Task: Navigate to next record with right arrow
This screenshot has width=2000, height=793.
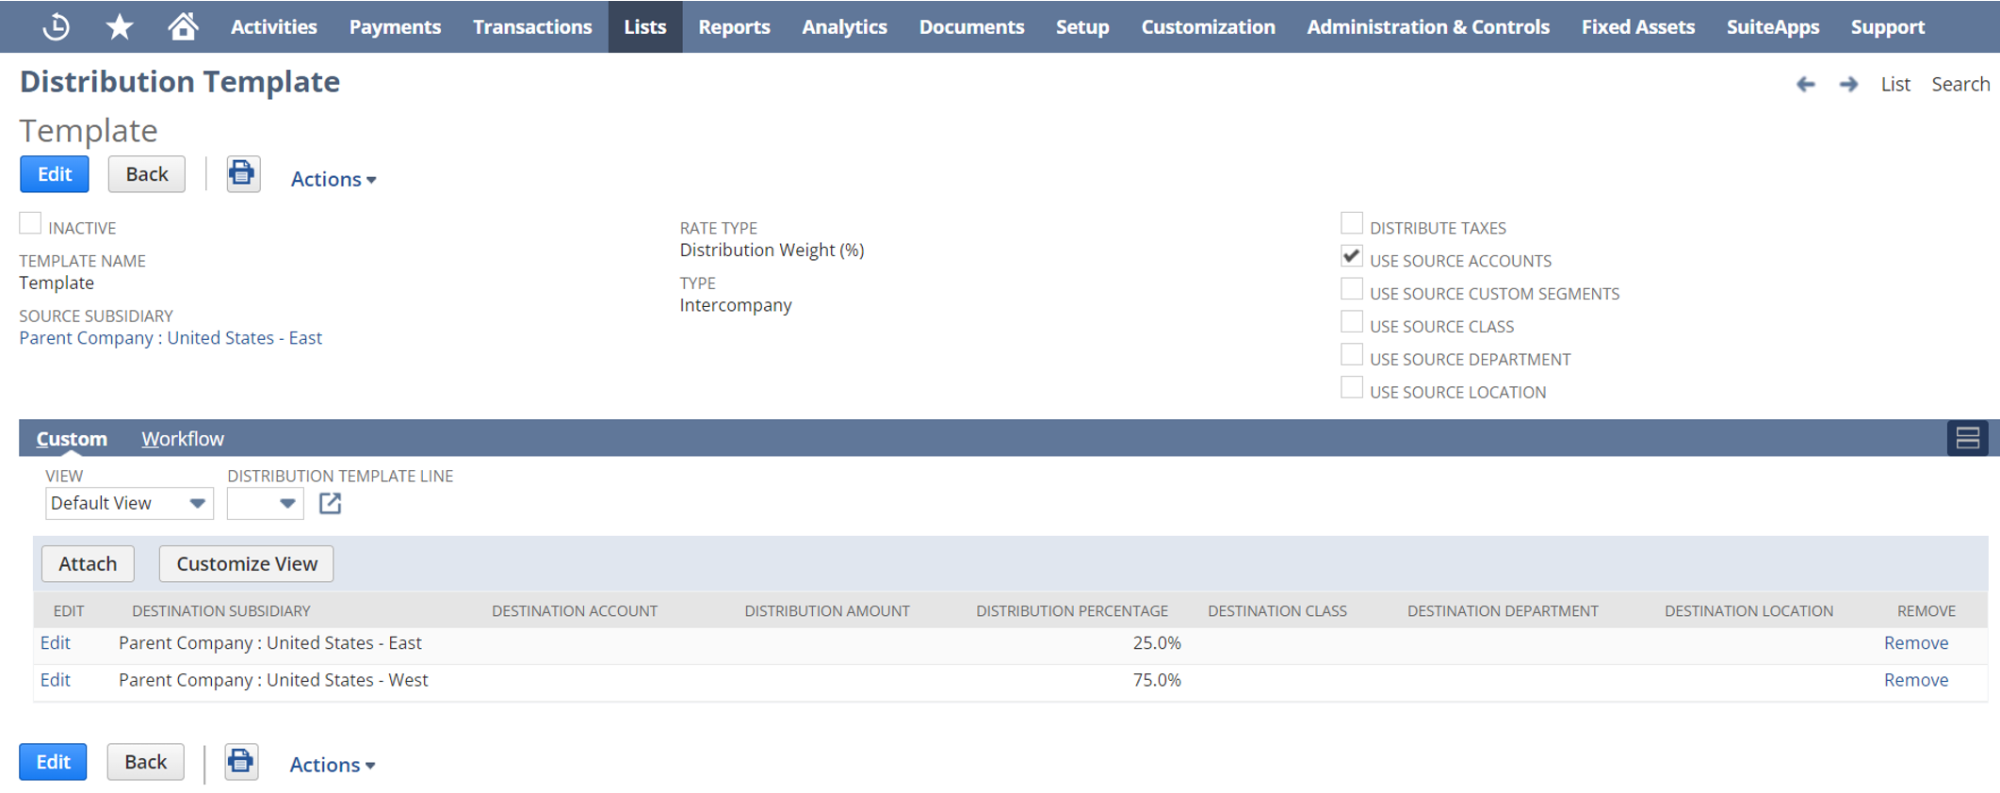Action: click(1848, 84)
